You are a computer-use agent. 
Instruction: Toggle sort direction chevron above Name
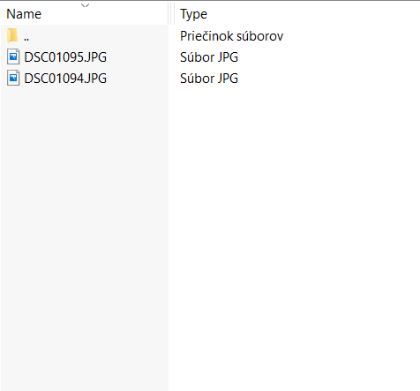(85, 5)
